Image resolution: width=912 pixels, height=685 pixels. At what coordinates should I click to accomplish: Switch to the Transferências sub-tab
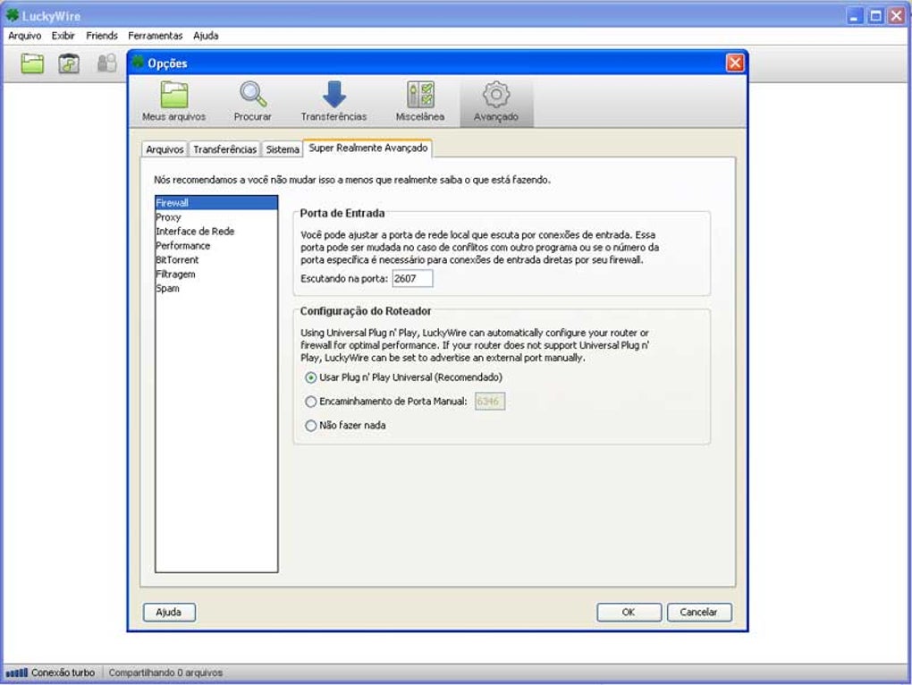pos(224,149)
